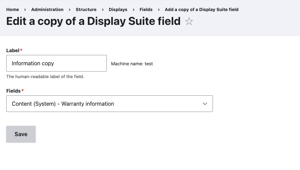Click the 'Fields' form field caption
300x170 pixels.
[13, 91]
